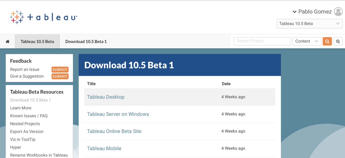Click date cell in Tableau Mobile row
This screenshot has height=158, width=345.
click(233, 149)
